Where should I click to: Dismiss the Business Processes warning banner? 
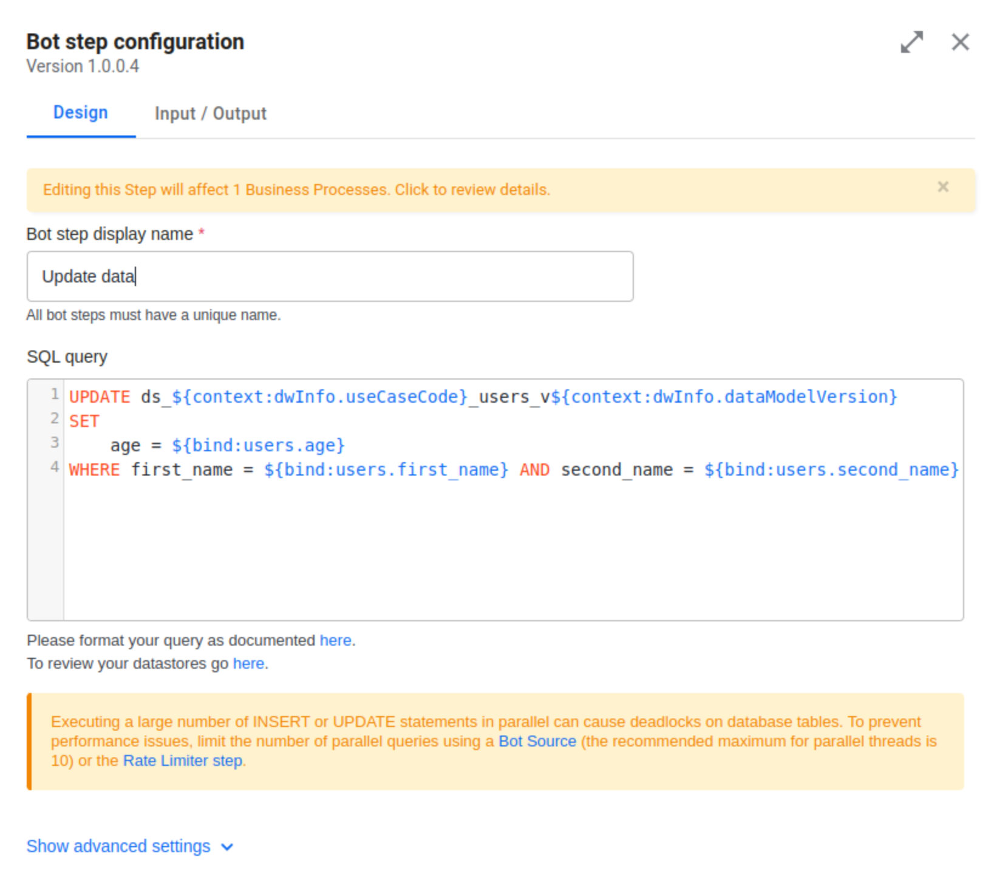pos(943,187)
